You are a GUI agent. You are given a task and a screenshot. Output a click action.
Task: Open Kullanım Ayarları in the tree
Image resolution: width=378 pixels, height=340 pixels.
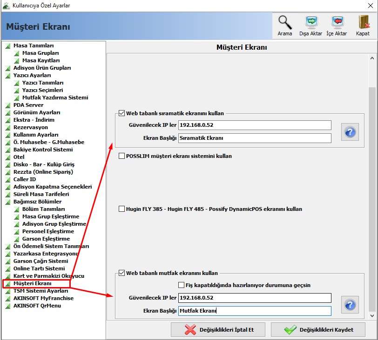click(x=36, y=135)
